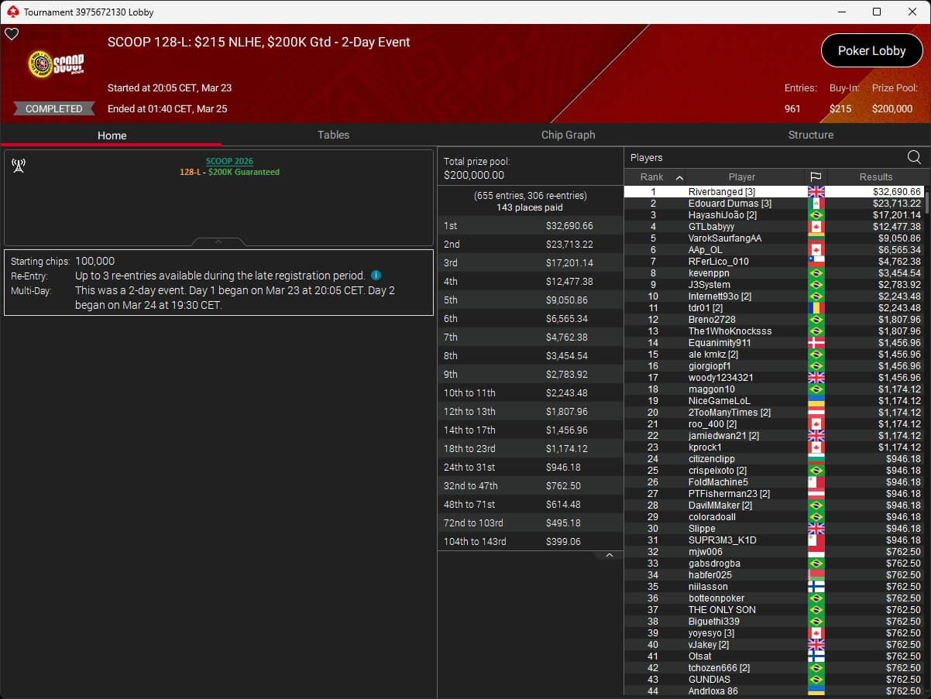Sort by the Results column header
Screen dimensions: 931x699
tap(875, 177)
